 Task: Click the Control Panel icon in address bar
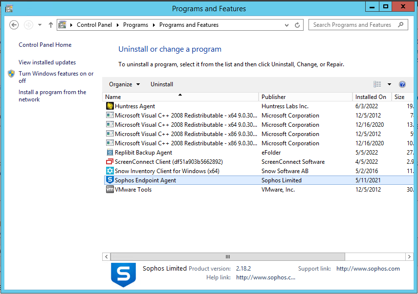click(63, 25)
